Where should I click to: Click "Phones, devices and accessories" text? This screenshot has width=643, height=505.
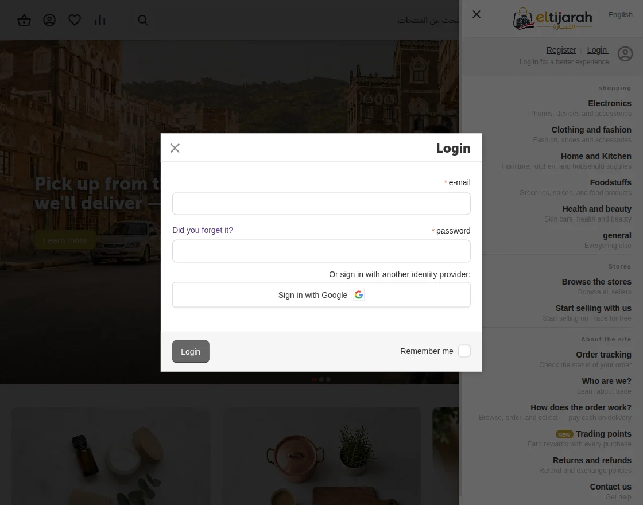pos(580,114)
